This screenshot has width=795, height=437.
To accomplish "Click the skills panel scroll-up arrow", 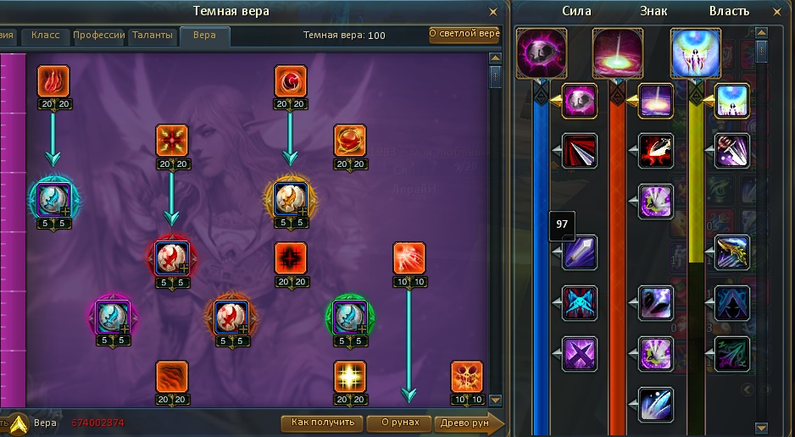I will click(x=762, y=33).
